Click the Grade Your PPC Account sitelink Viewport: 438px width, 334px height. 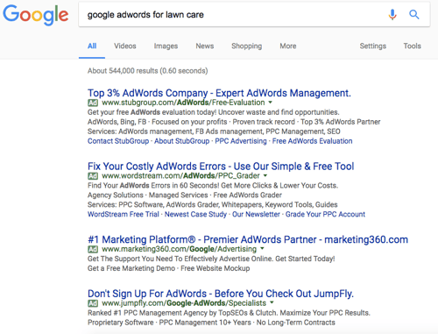pos(325,214)
